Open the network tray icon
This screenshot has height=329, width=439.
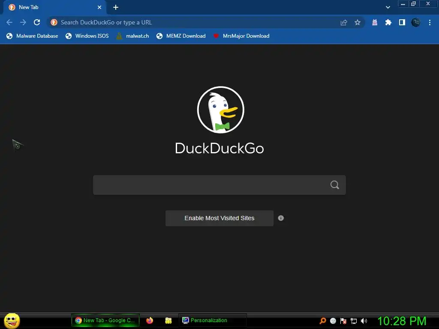tap(354, 320)
